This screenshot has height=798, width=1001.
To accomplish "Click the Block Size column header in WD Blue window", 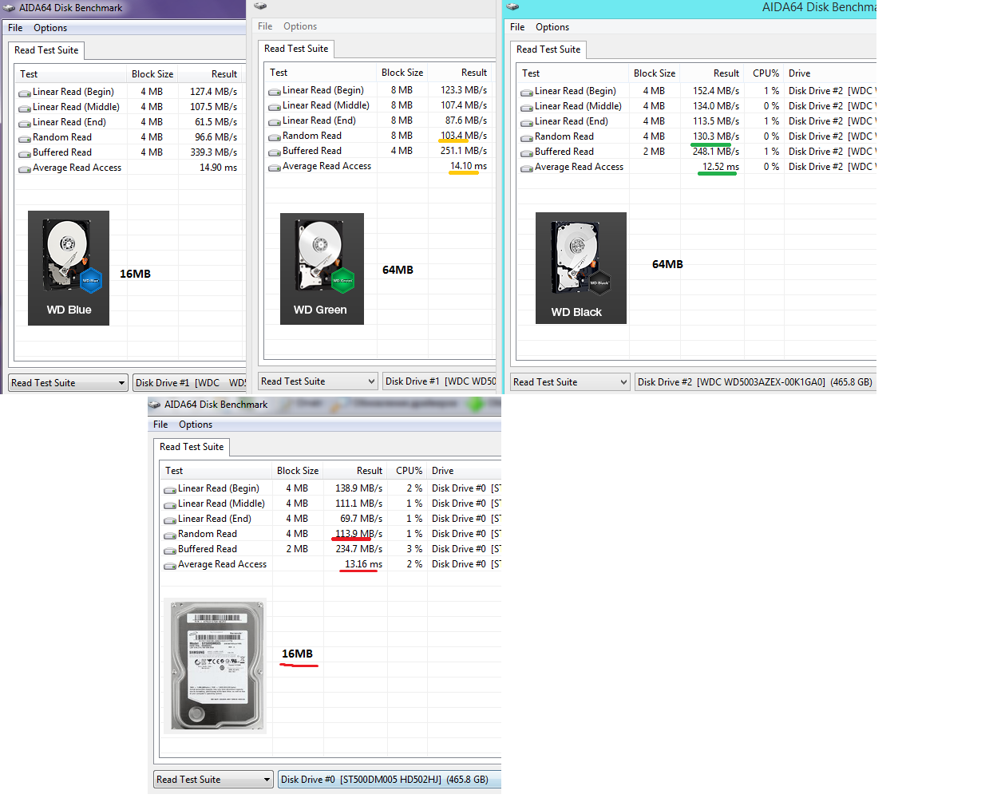I will pos(152,74).
